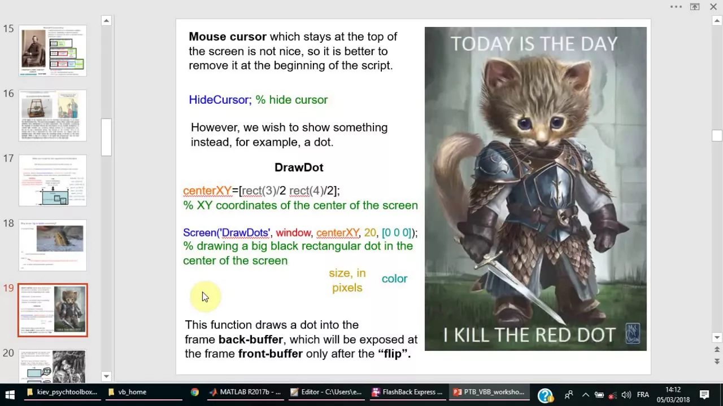Click the 'size, in pixels' label

347,280
